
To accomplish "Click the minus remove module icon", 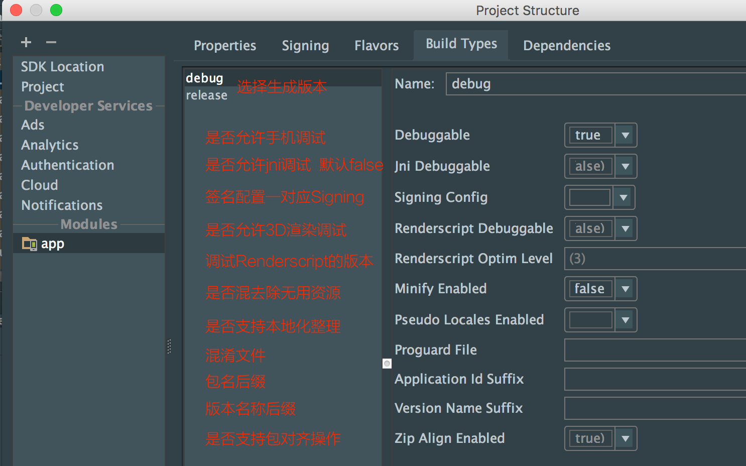I will pos(51,43).
